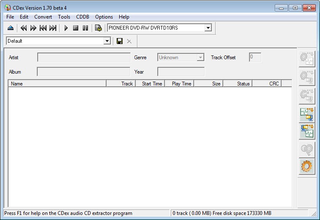Screen dimensions: 320x220
Task: Click the status bar free disk space text
Action: 242,213
